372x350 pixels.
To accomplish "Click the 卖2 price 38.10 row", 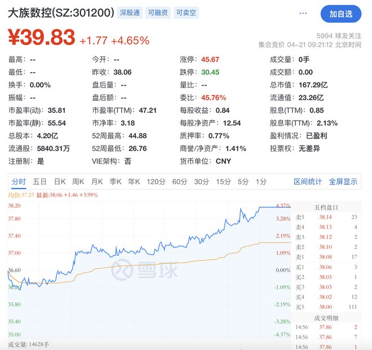I will tap(326, 247).
